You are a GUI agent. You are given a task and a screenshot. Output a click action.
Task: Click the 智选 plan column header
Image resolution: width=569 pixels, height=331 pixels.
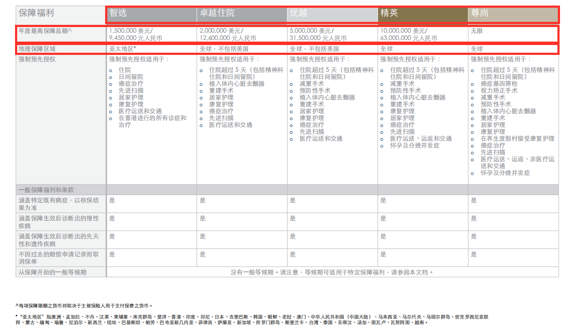pyautogui.click(x=118, y=13)
